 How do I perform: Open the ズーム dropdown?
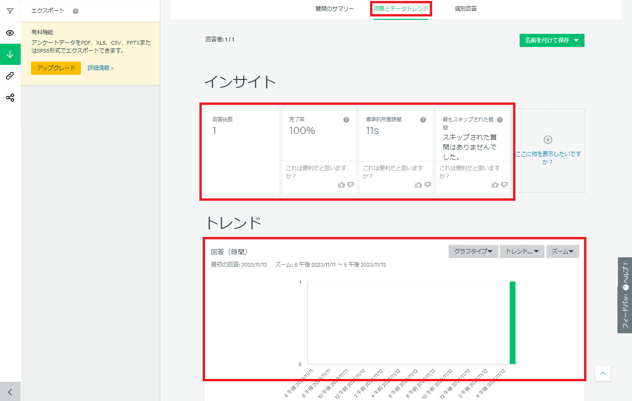point(562,252)
